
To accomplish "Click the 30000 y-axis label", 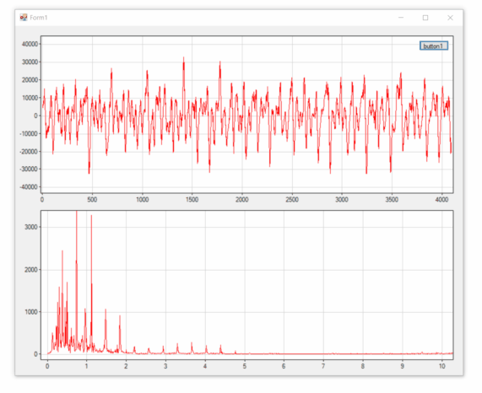I will 30,62.
